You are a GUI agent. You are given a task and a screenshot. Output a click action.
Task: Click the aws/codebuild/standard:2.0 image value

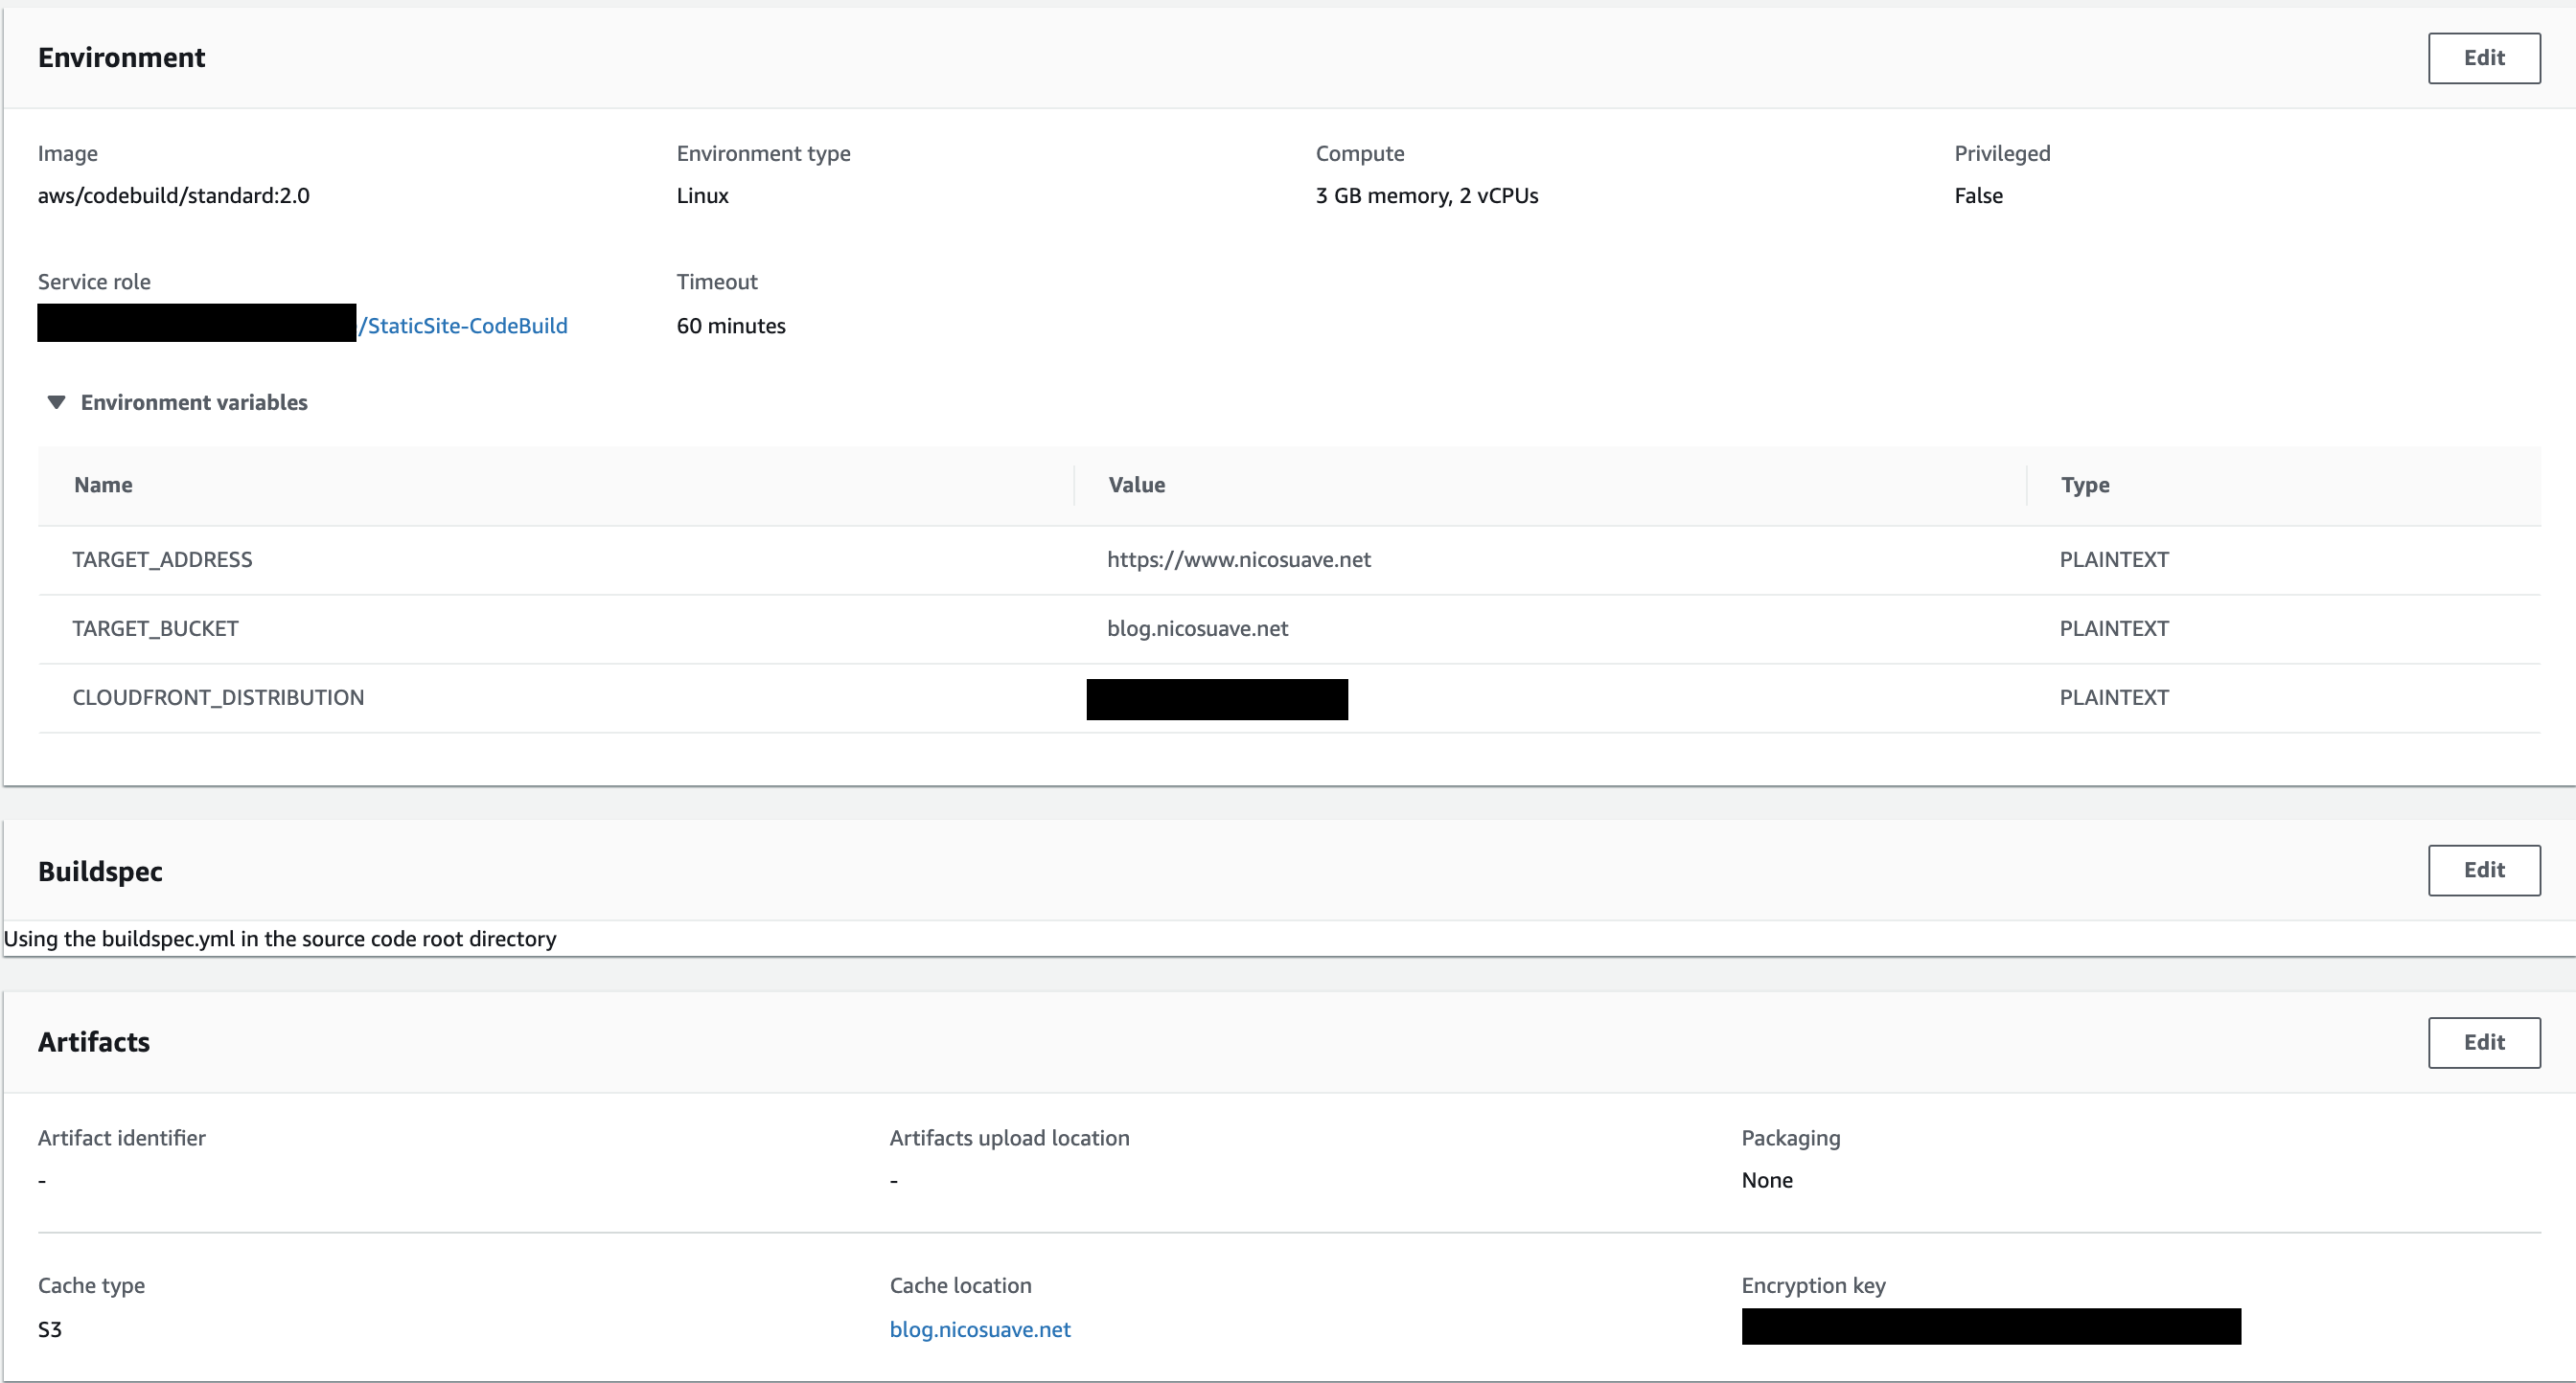point(174,195)
